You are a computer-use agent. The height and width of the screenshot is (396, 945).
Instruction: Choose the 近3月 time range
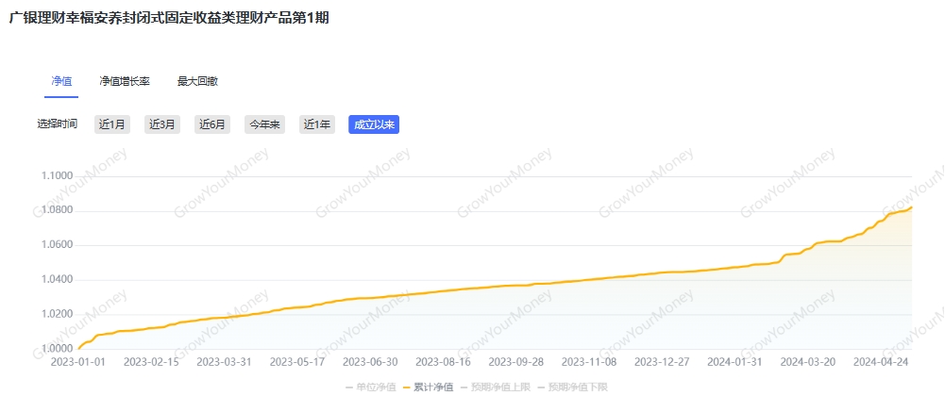click(161, 124)
